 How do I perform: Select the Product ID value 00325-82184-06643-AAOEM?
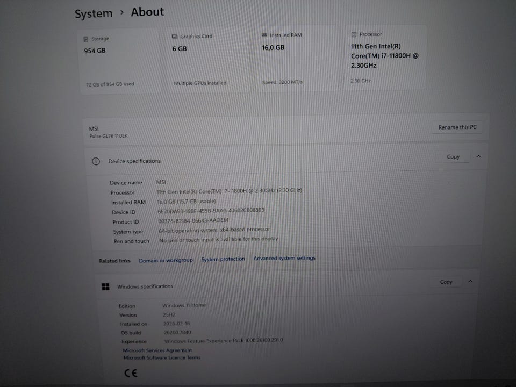pos(193,221)
